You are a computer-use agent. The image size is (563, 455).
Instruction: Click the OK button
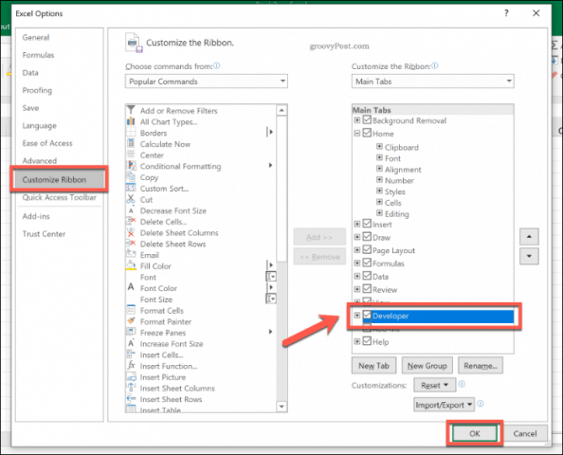pyautogui.click(x=474, y=433)
